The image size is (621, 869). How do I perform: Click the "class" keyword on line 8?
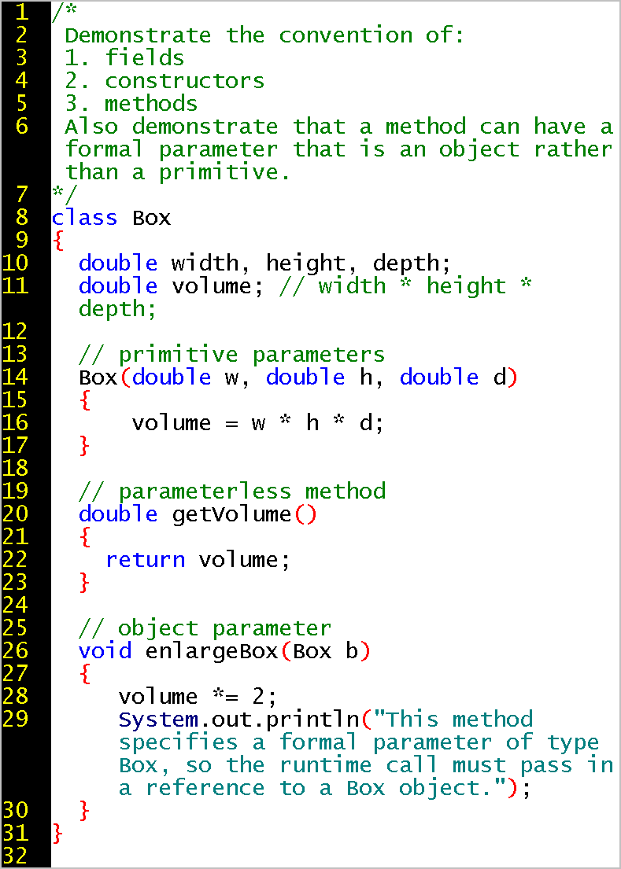click(84, 218)
